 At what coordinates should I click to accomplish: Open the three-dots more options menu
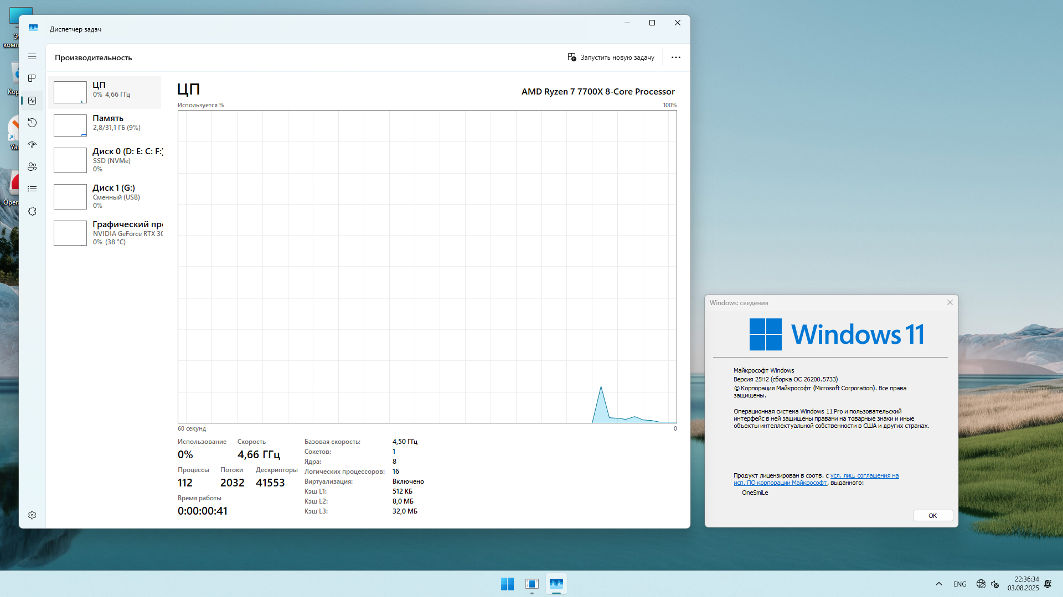pyautogui.click(x=675, y=57)
